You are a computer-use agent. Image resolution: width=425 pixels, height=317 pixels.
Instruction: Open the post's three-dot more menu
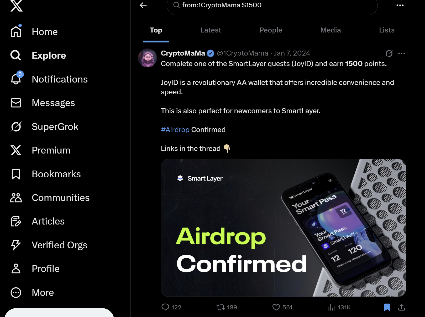point(401,53)
